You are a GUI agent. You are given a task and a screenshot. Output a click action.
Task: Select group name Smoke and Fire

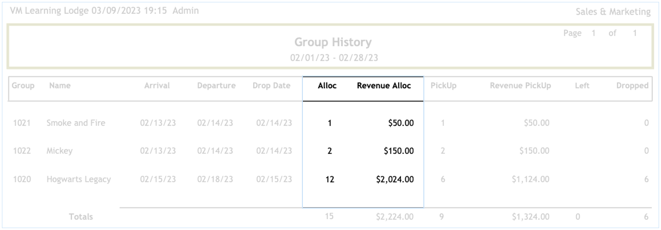click(x=76, y=124)
